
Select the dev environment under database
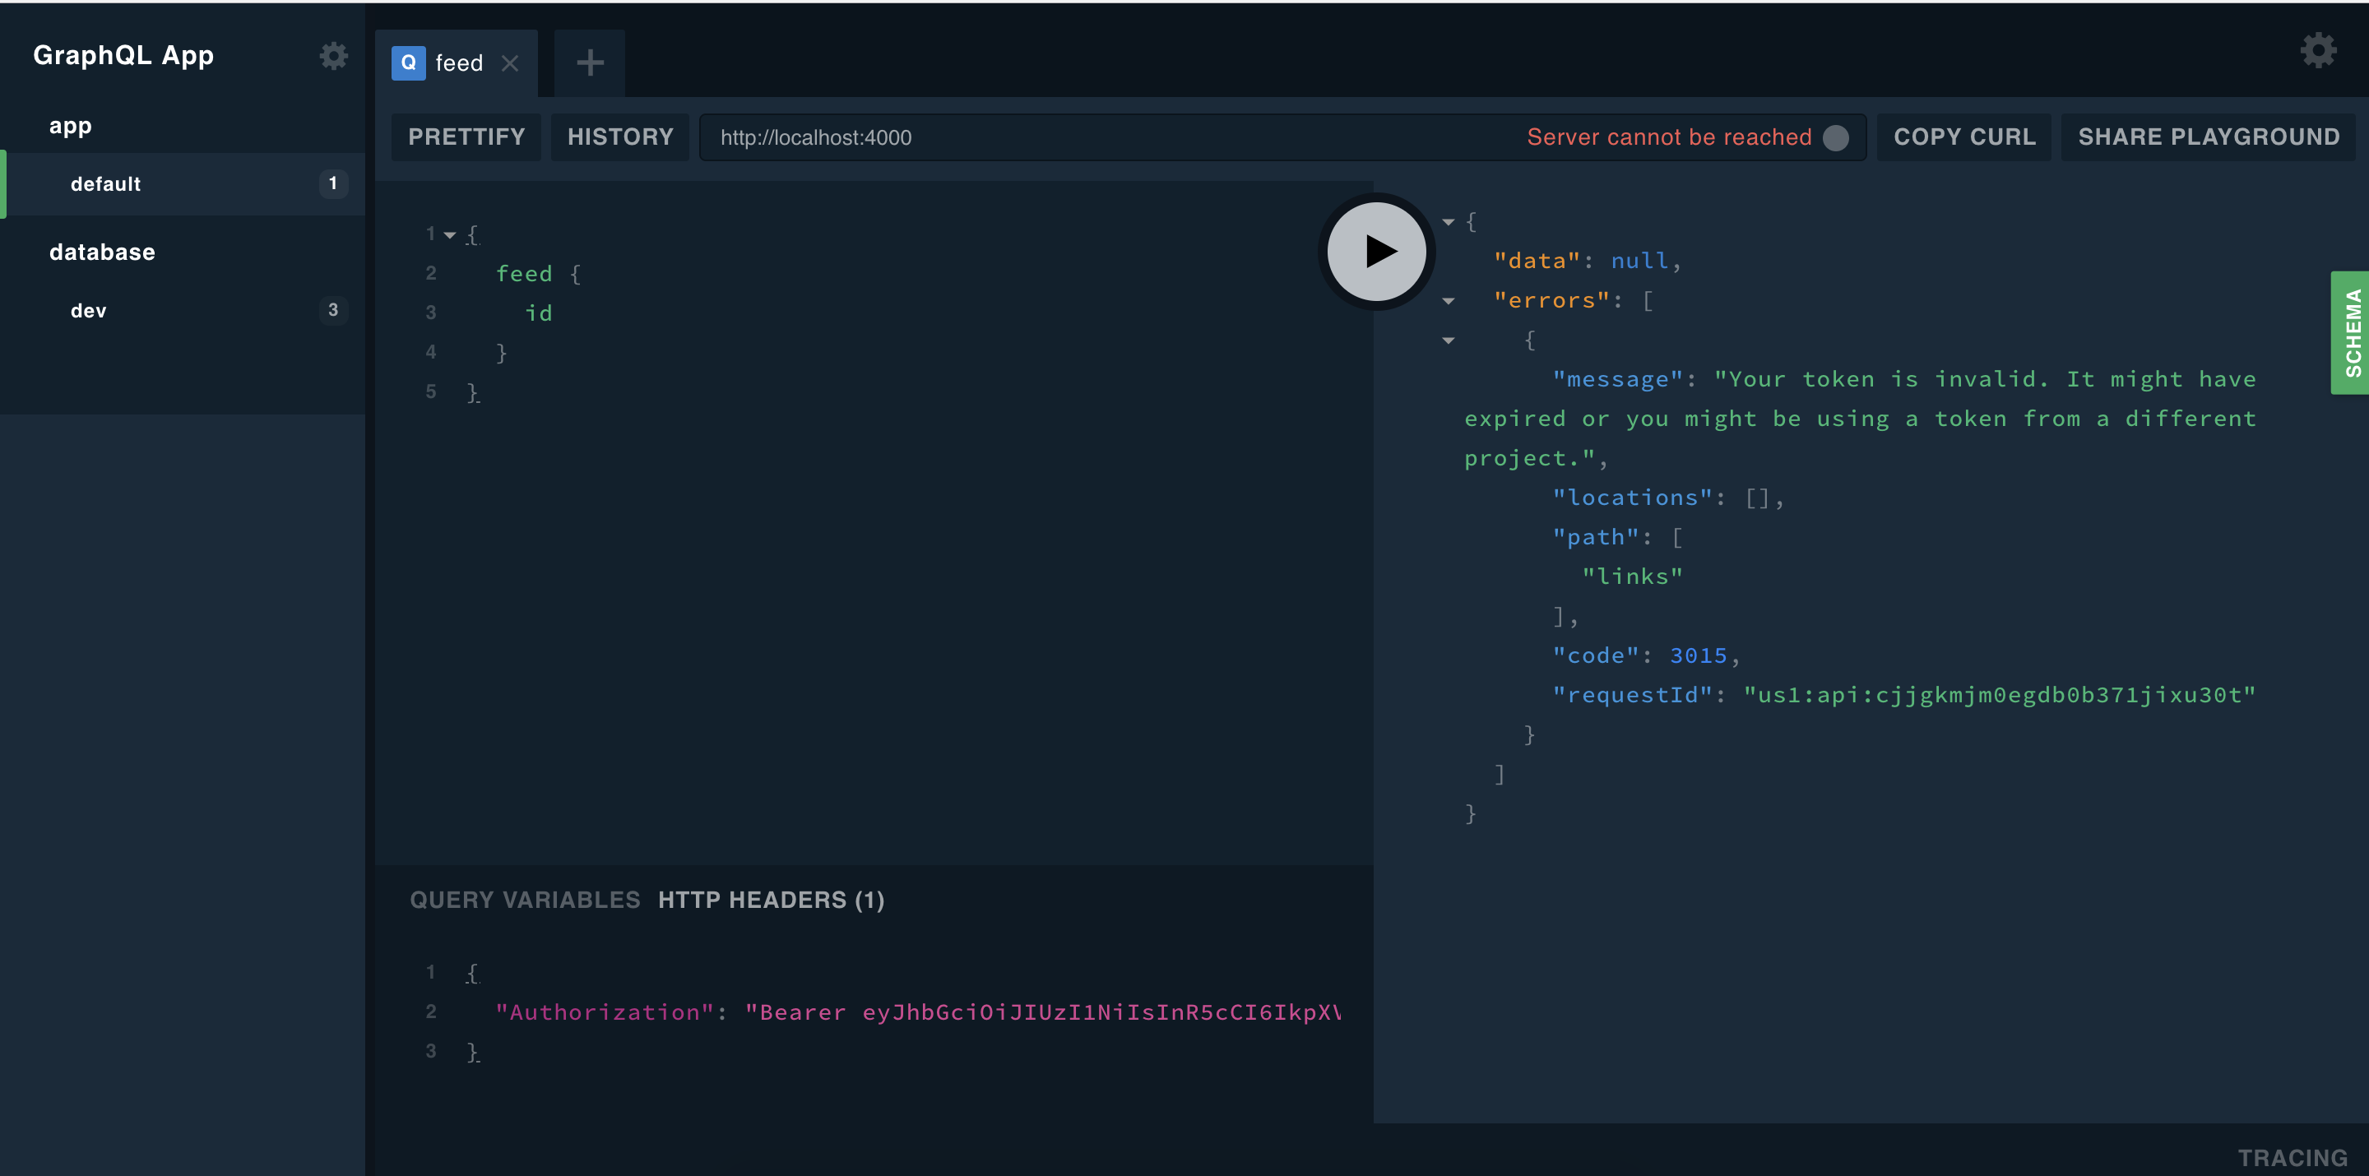(87, 310)
